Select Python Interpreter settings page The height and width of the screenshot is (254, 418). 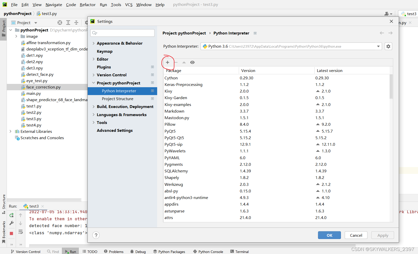click(x=122, y=91)
